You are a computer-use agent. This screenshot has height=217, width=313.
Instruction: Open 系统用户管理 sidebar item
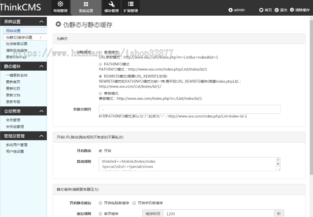[17, 145]
